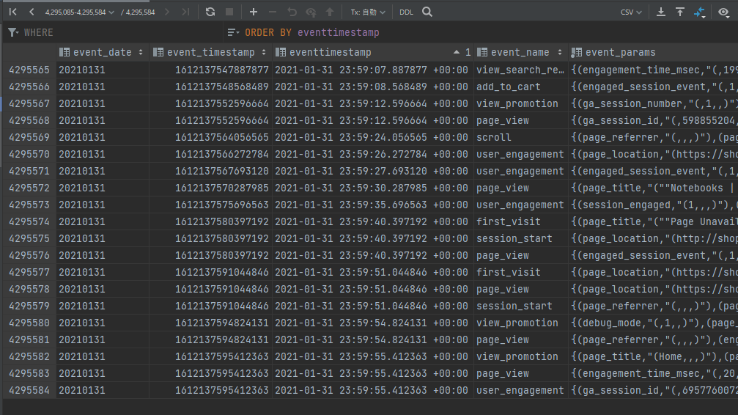Open the CSV export format dropdown
The height and width of the screenshot is (415, 738).
pyautogui.click(x=631, y=12)
